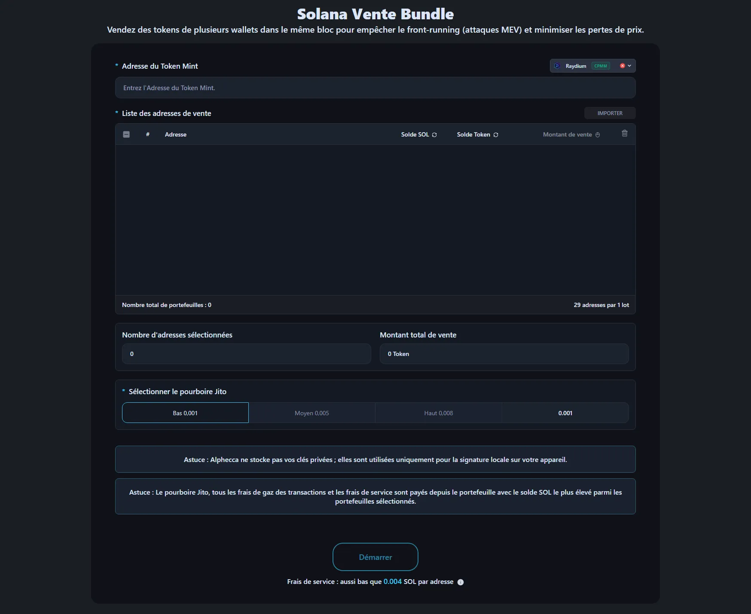Delete all addresses via trash icon
This screenshot has width=751, height=614.
pos(625,134)
